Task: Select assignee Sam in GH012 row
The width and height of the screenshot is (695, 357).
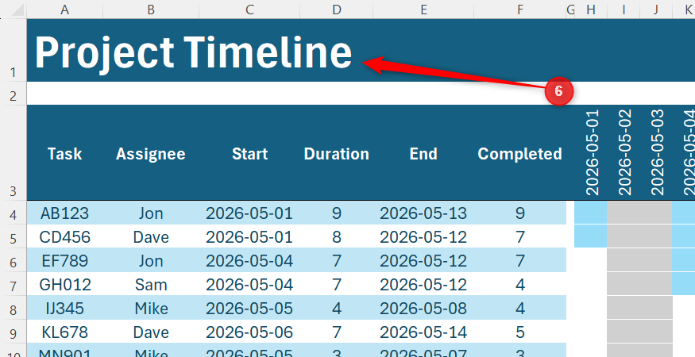Action: click(x=151, y=284)
